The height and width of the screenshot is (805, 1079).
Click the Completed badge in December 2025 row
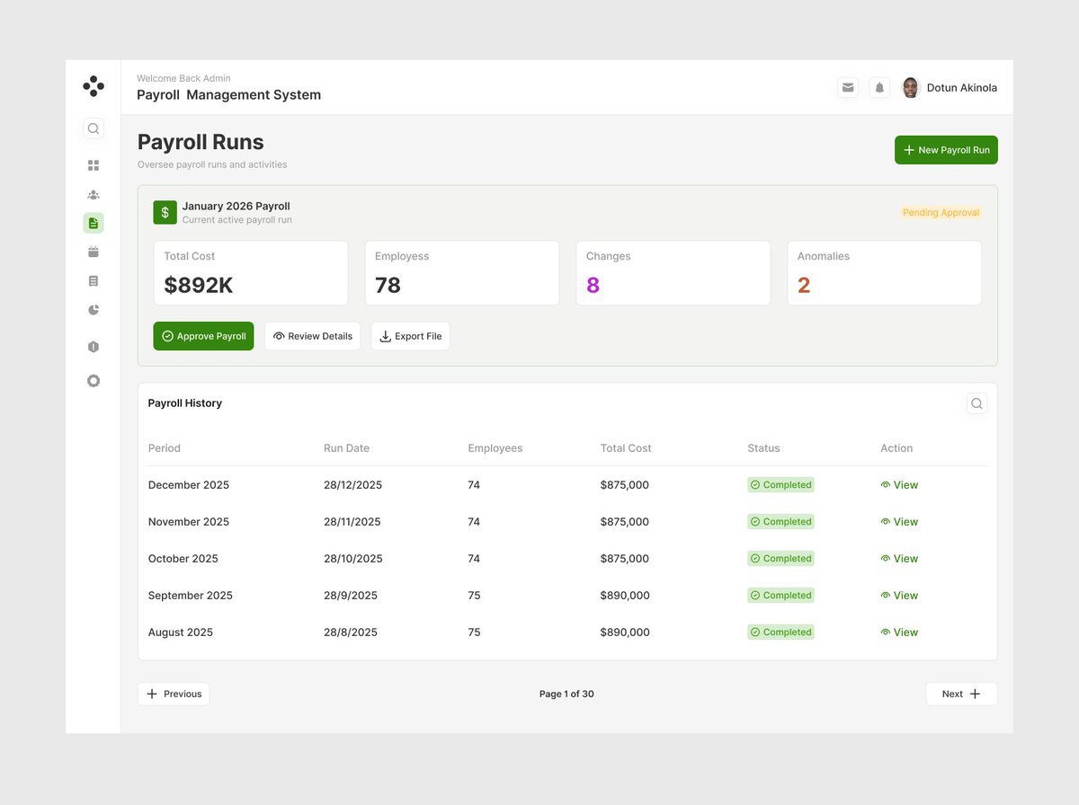(780, 485)
